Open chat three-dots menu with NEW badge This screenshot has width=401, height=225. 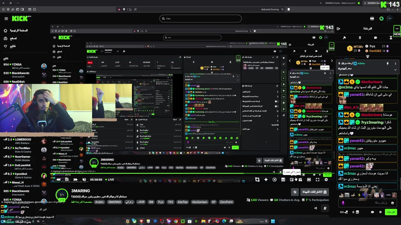(397, 29)
